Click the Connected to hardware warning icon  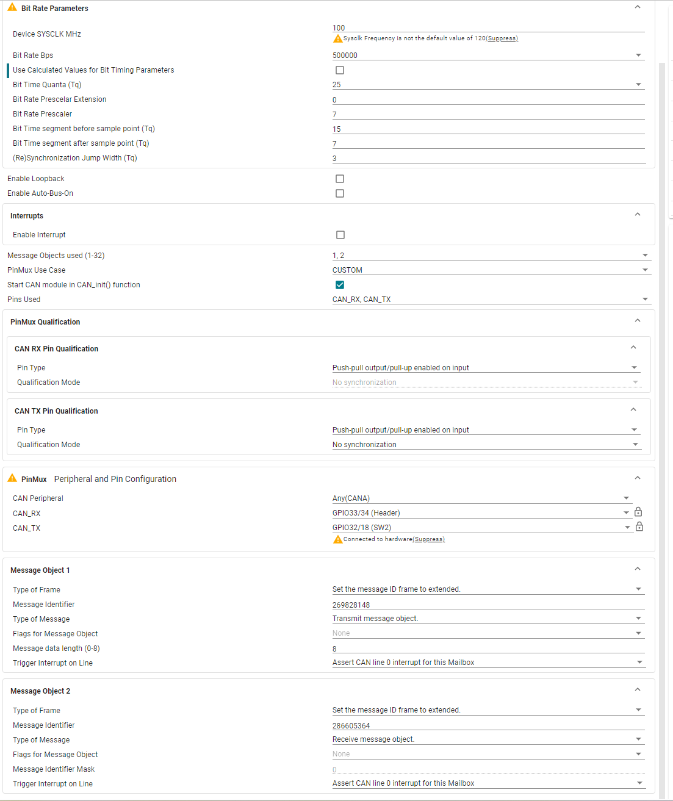point(337,539)
